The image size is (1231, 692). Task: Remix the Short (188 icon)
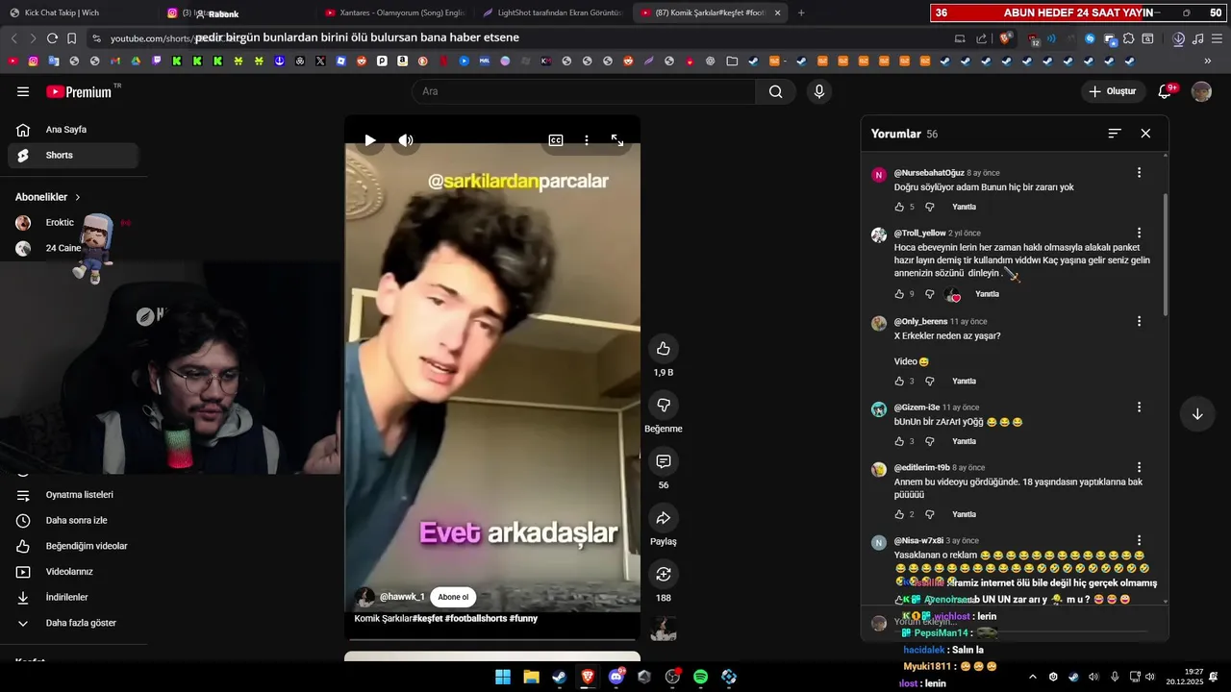pos(664,574)
